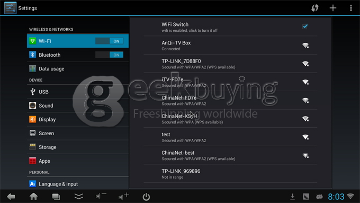The height and width of the screenshot is (203, 360).
Task: Hide the navigation bar with double-chevron icon
Action: coord(79,196)
